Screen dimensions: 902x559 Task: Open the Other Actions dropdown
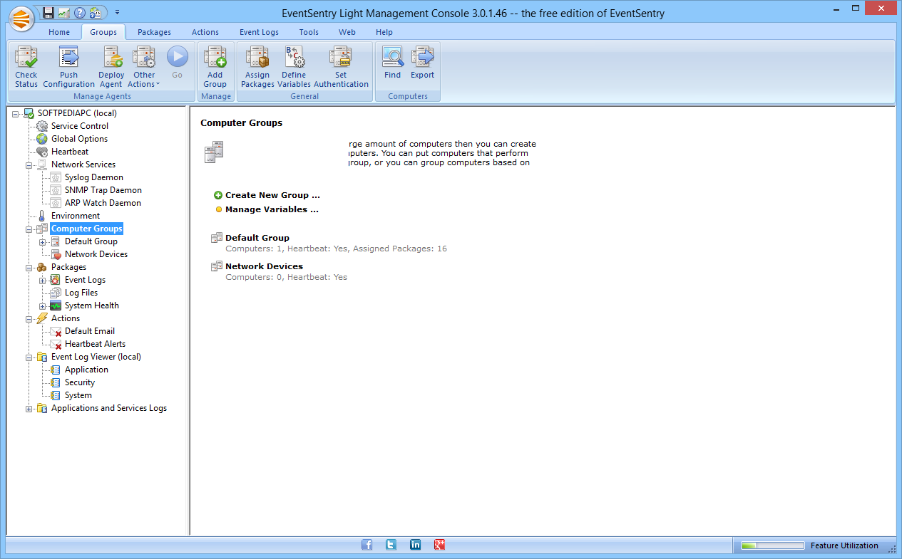coord(144,67)
